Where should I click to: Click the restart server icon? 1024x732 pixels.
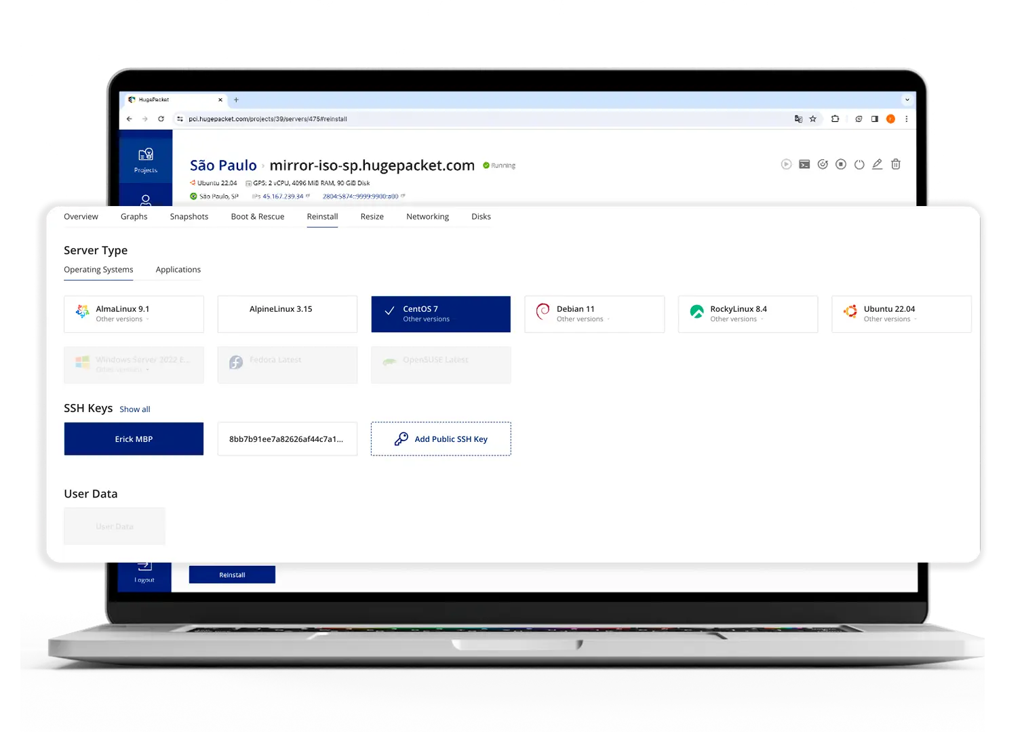click(823, 164)
